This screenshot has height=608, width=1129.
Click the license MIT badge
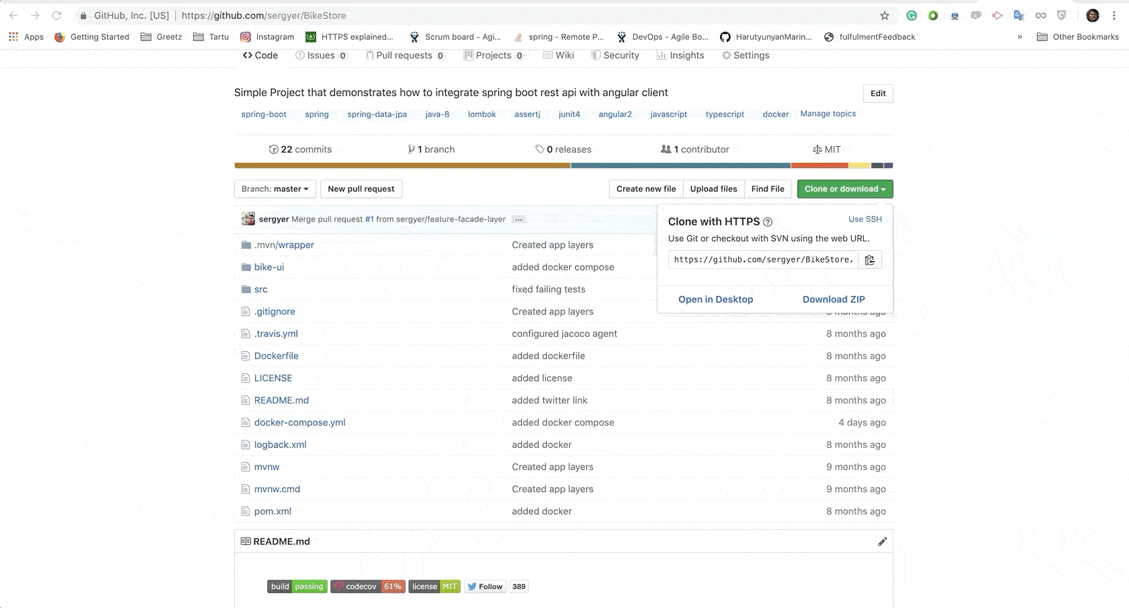(x=435, y=586)
